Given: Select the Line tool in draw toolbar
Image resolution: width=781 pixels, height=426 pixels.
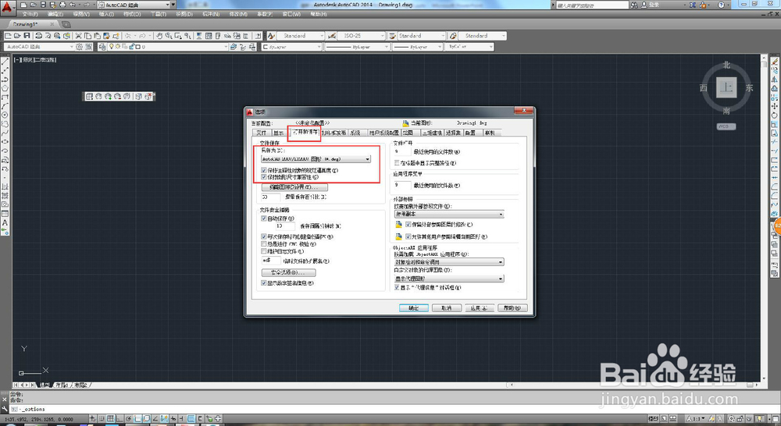Looking at the screenshot, I should click(x=5, y=62).
